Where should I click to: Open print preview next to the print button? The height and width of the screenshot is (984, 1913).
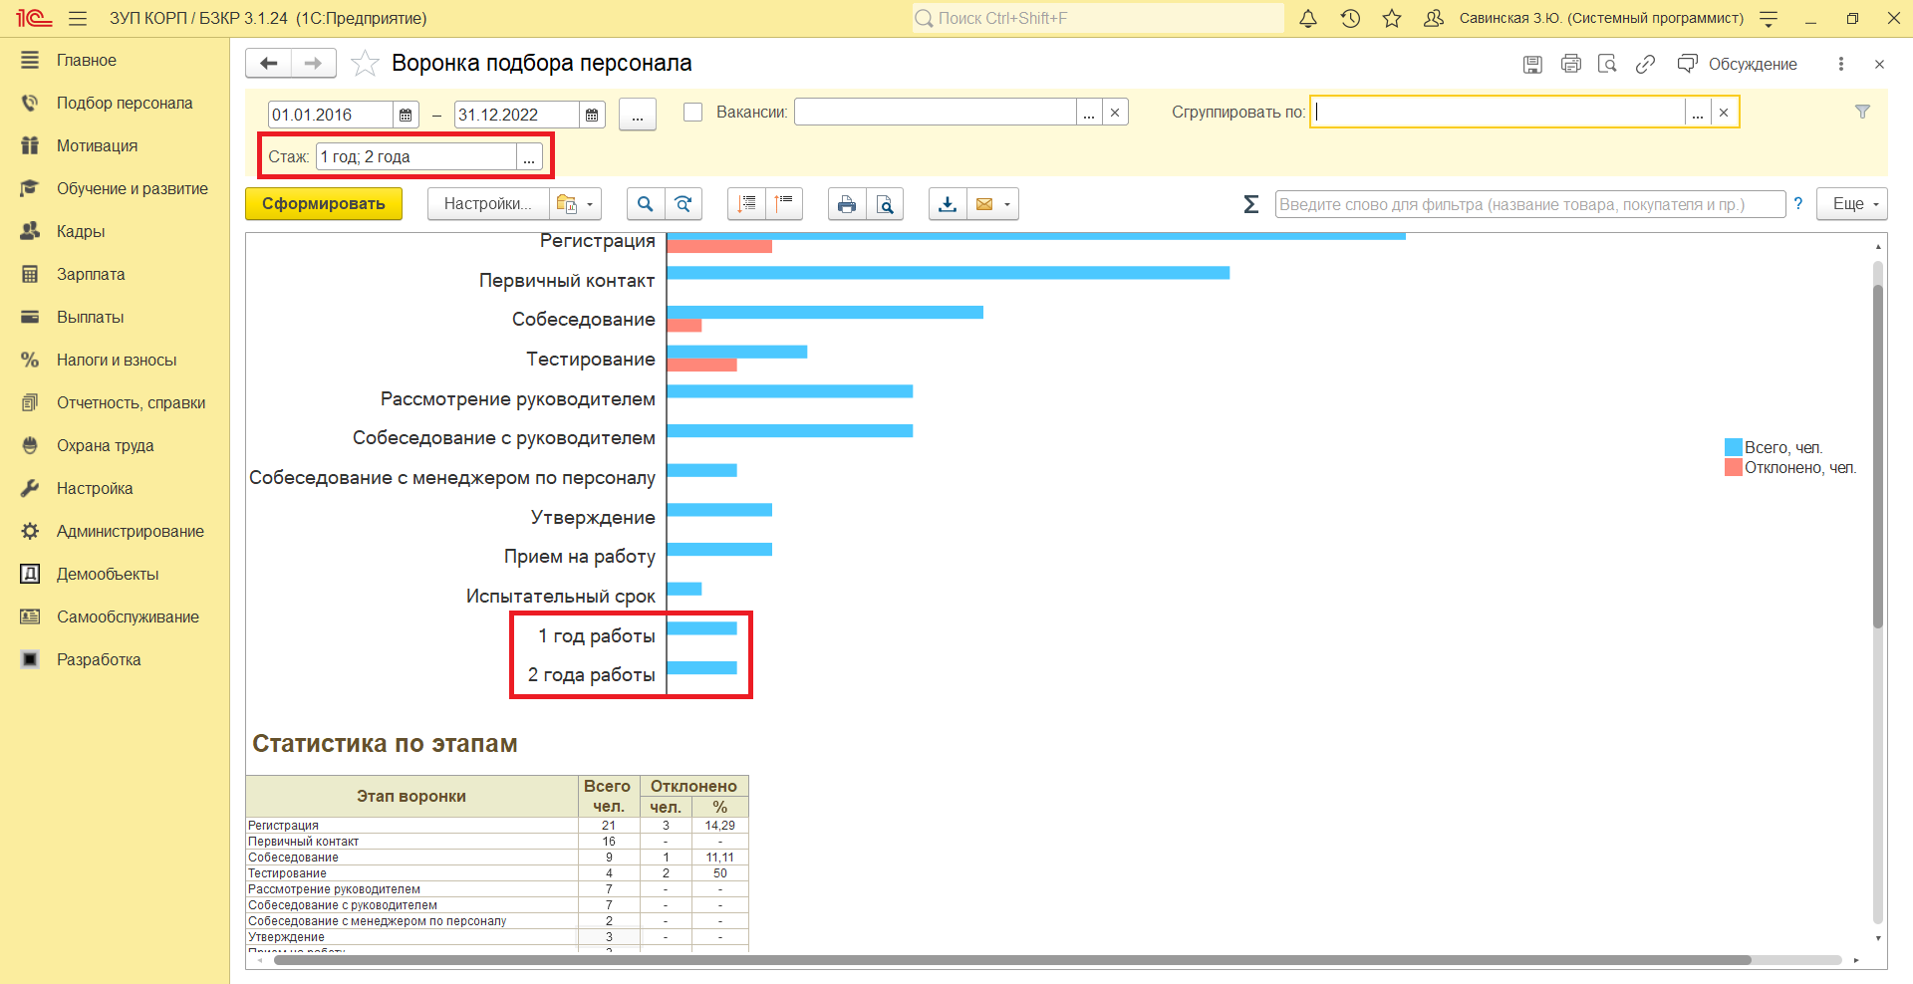coord(885,204)
